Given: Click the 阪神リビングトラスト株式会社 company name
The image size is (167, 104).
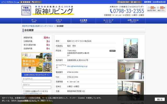Looking at the screenshot, I should [79, 41].
